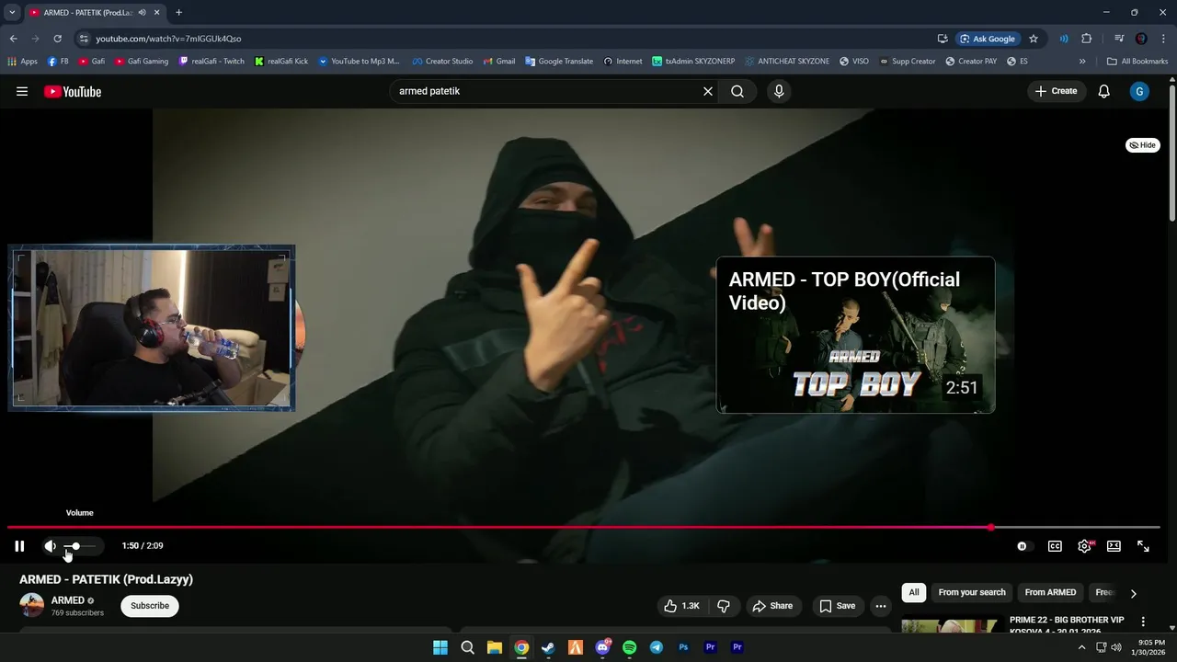The image size is (1177, 662).
Task: Open the notifications bell
Action: pyautogui.click(x=1104, y=91)
